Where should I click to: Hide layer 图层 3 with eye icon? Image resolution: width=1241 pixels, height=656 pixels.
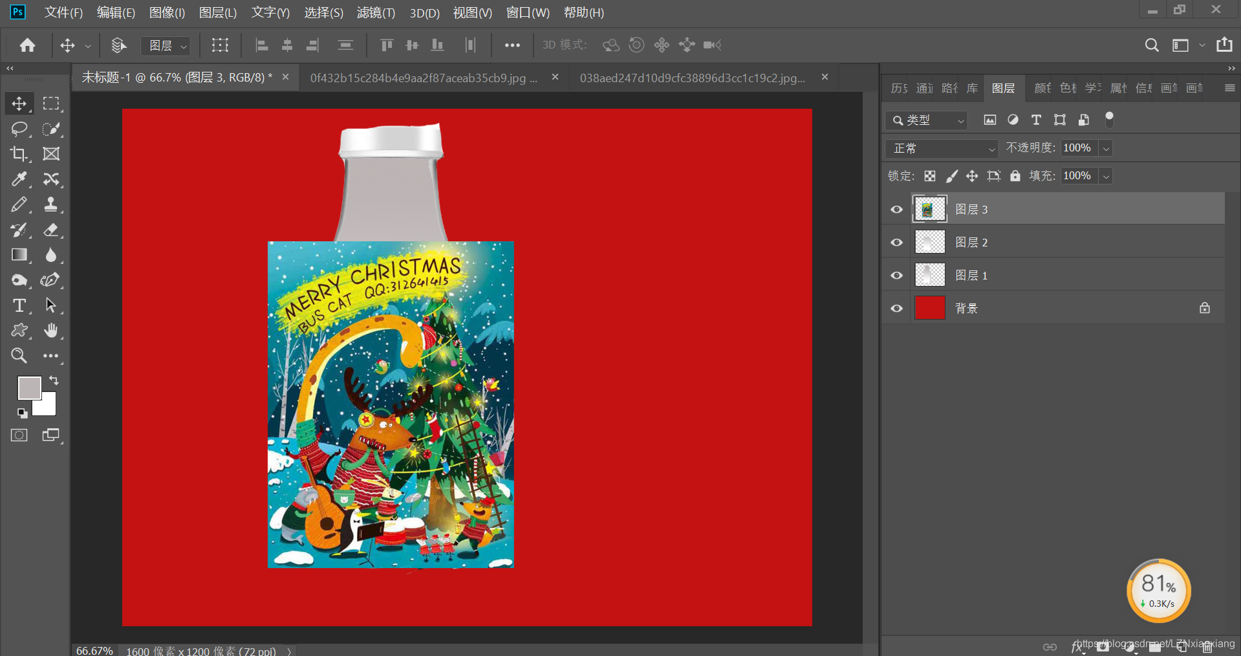point(896,209)
